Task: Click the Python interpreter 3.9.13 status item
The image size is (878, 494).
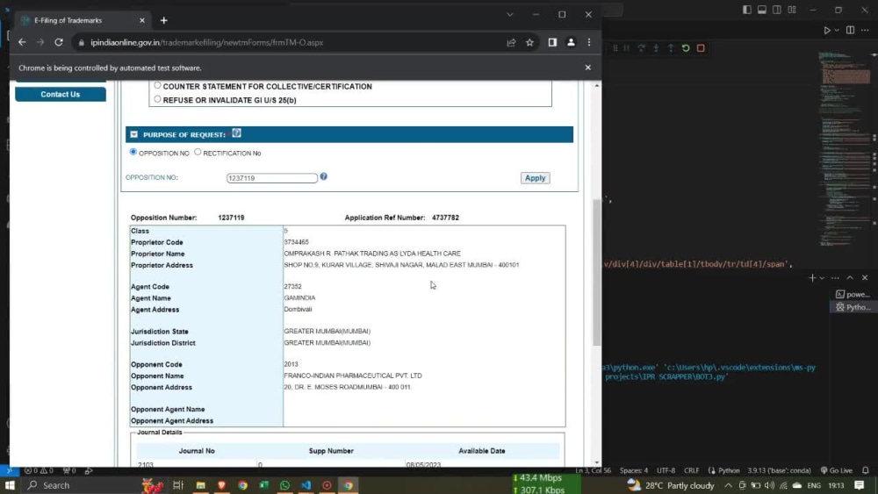Action: pos(779,470)
